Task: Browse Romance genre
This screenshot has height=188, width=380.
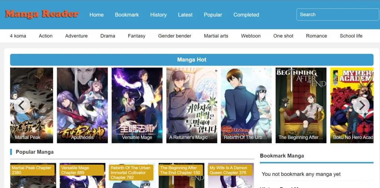Action: click(316, 36)
